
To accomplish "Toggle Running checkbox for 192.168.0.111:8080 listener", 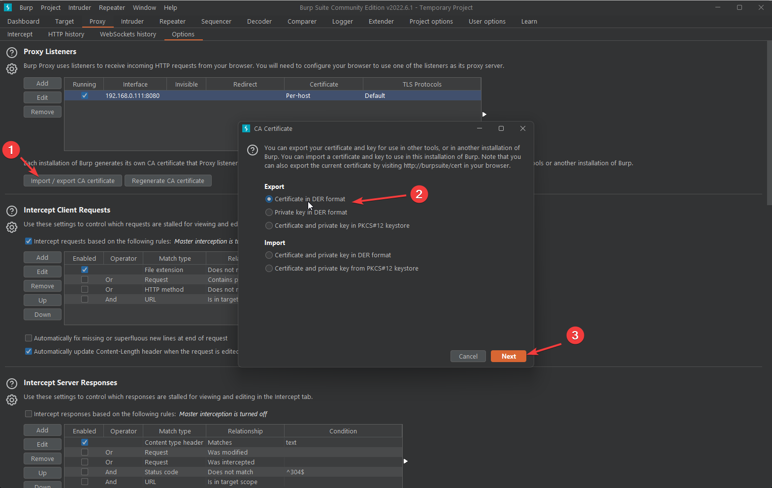I will pyautogui.click(x=85, y=95).
